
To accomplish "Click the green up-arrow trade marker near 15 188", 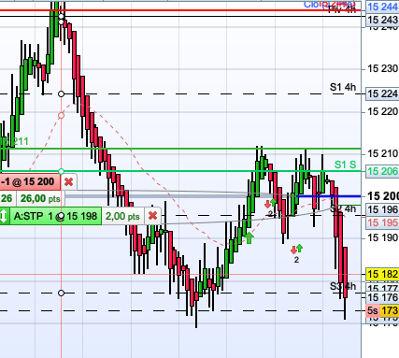I will [300, 248].
